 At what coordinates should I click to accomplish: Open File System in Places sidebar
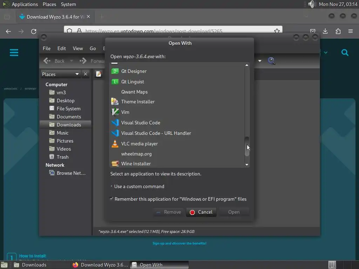(68, 109)
